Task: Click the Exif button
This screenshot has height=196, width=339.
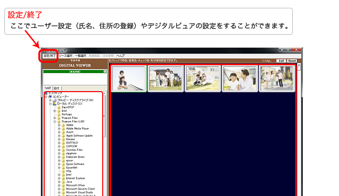Action: [281, 61]
